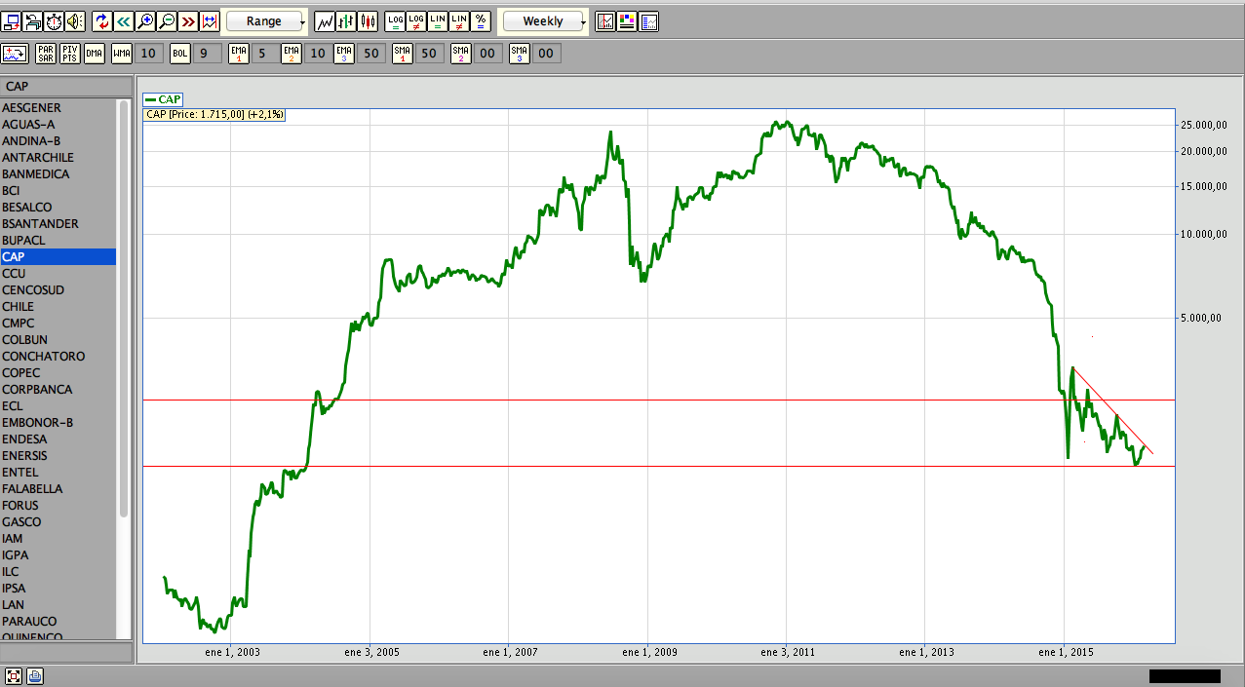Select BSANTANDER in the stock list
The width and height of the screenshot is (1245, 687).
point(58,224)
